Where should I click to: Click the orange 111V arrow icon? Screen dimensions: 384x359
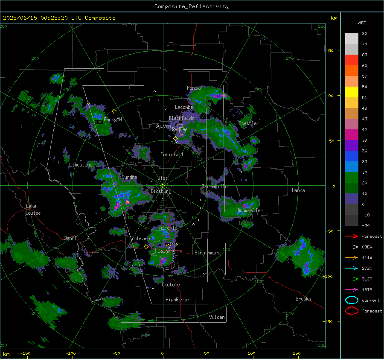coord(352,257)
